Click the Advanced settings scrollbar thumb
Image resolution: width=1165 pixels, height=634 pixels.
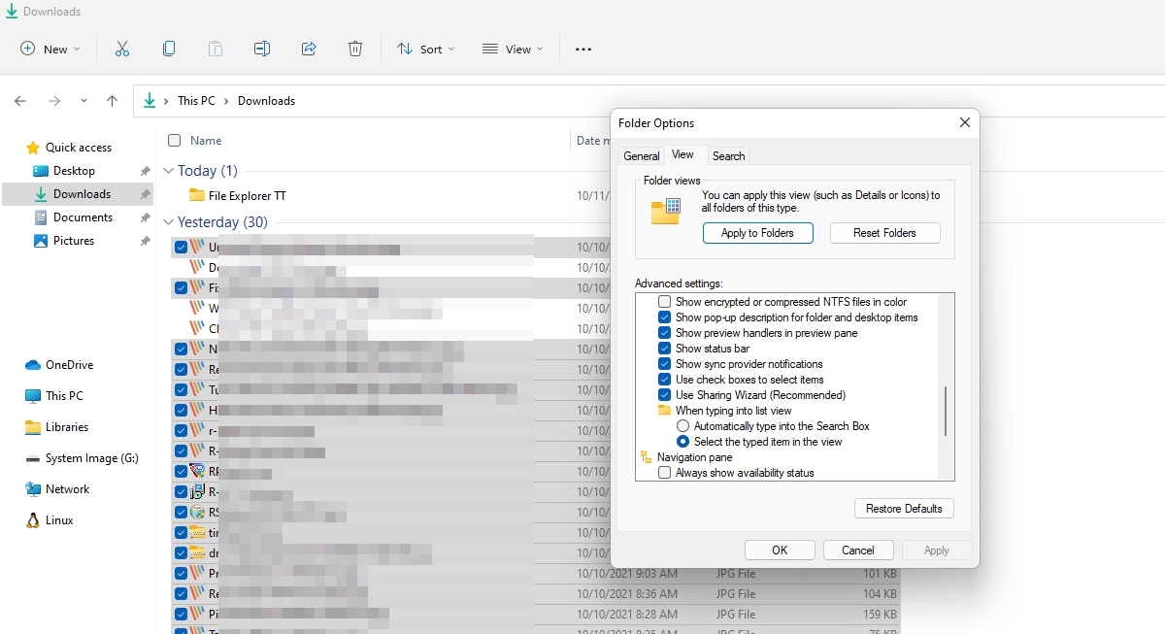point(946,411)
